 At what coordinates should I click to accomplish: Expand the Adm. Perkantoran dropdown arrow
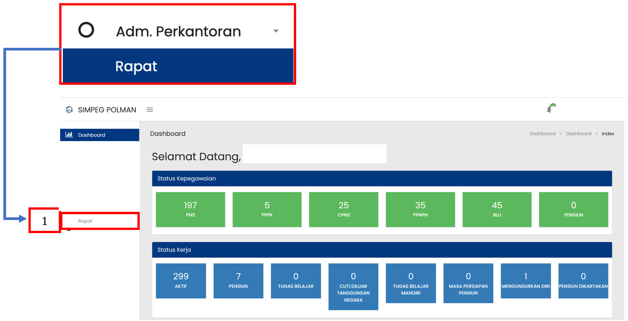pos(276,31)
